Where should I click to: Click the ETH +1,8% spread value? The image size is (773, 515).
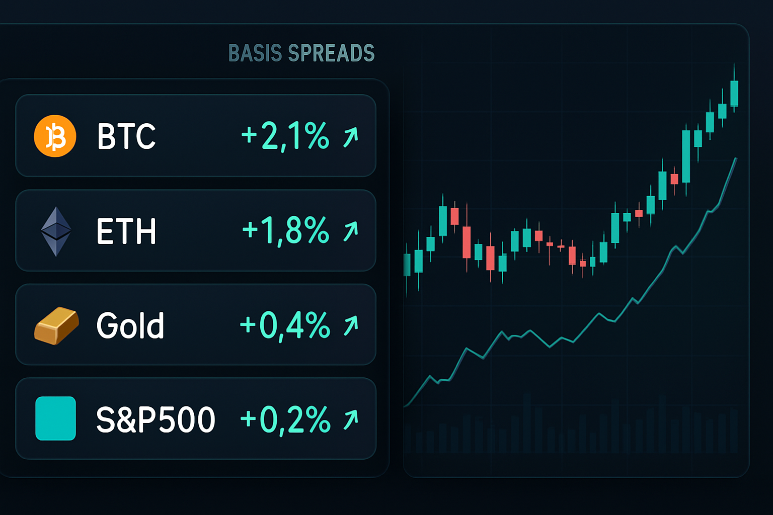pyautogui.click(x=285, y=231)
